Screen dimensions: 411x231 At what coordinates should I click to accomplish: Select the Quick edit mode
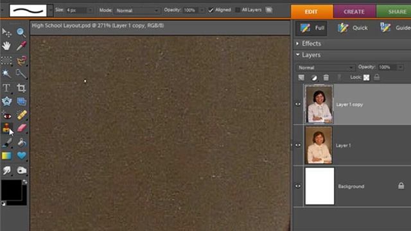pos(353,28)
